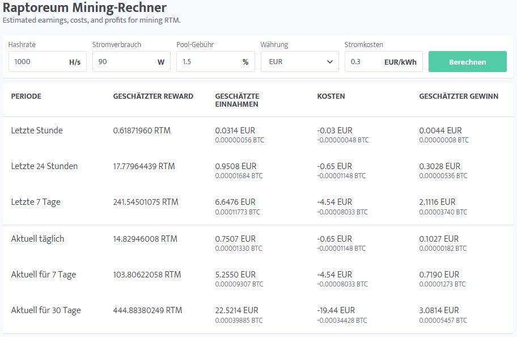
Task: Click the income value 0.0314 EUR
Action: click(235, 130)
